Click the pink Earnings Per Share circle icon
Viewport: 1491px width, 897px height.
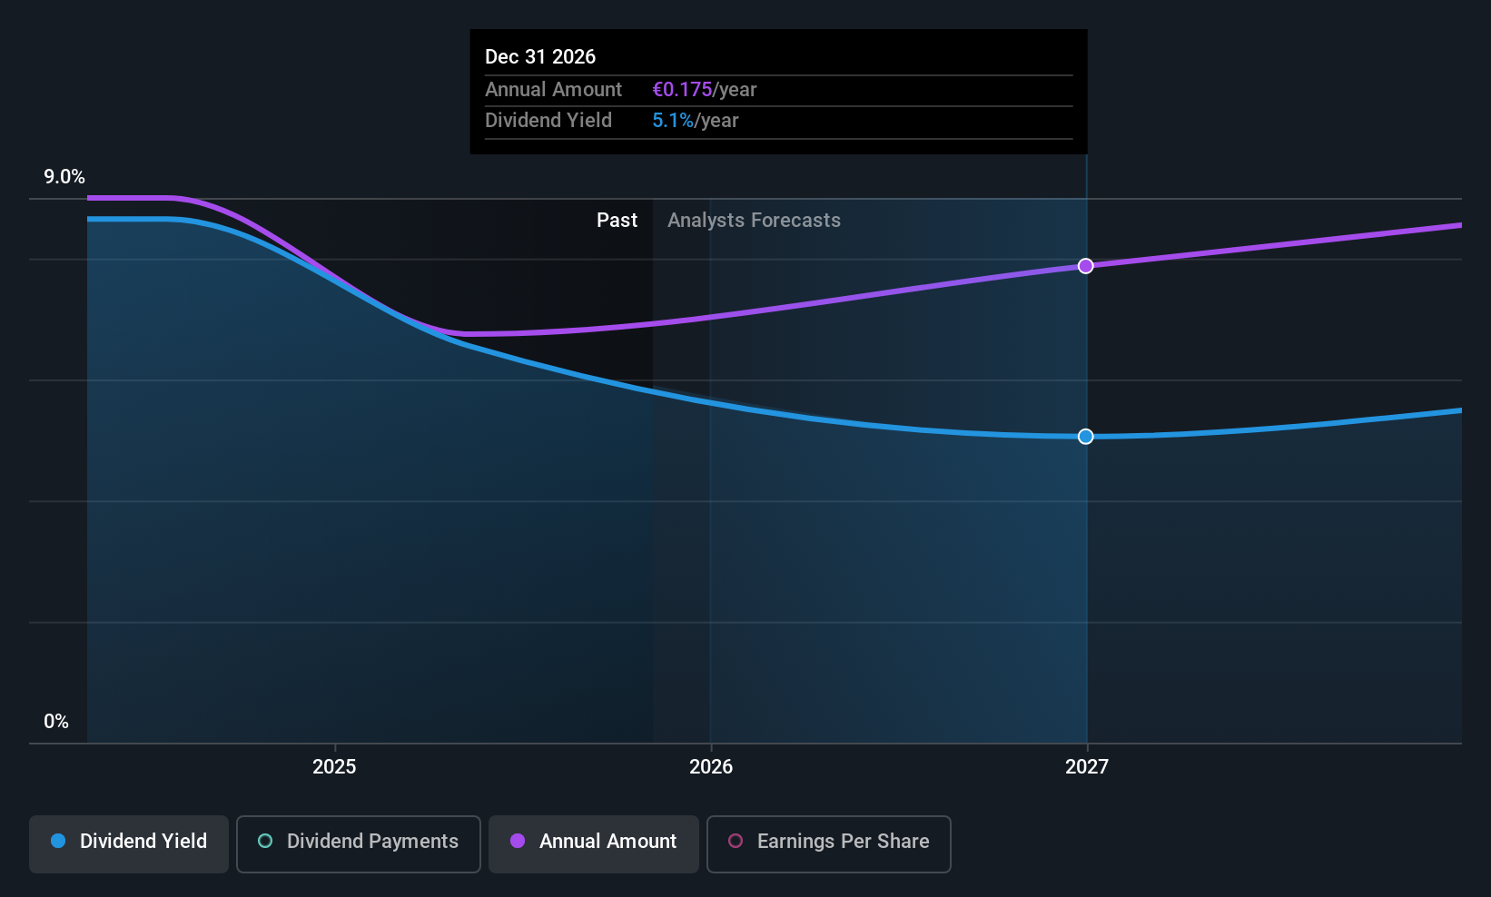pyautogui.click(x=735, y=842)
